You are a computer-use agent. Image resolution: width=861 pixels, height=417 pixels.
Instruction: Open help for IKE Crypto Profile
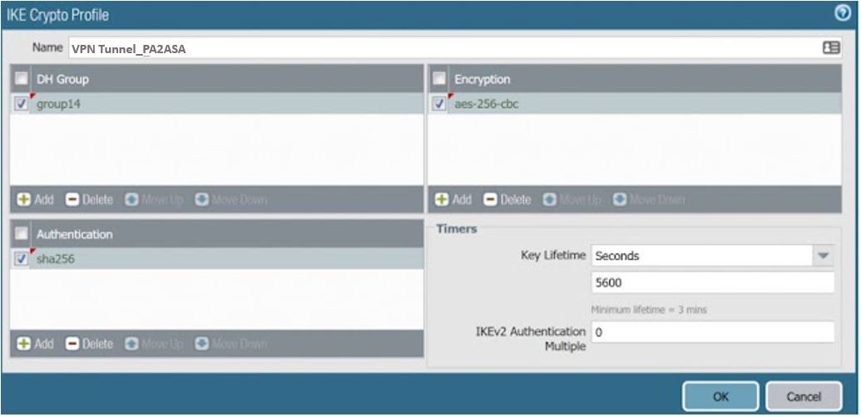[x=842, y=13]
